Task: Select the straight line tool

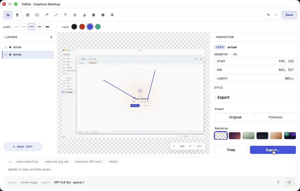Action: [x=56, y=15]
